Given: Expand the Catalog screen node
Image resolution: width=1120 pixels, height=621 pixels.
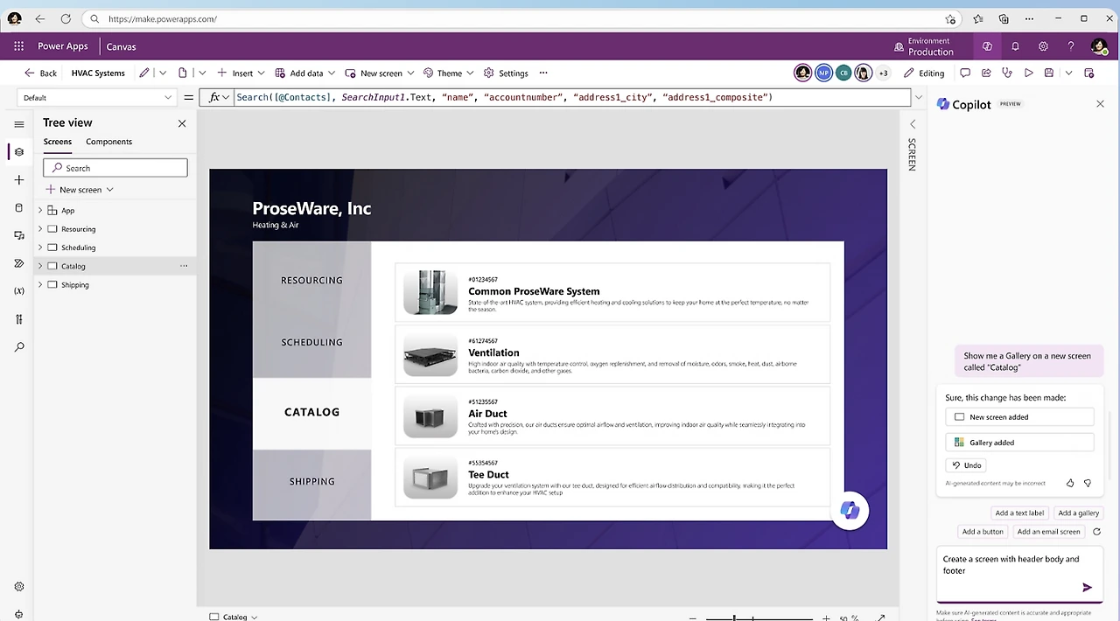Looking at the screenshot, I should (40, 266).
